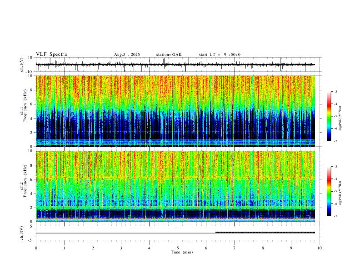
Task: Click the "5" tick on ch.3(V) axis
Action: point(32,226)
